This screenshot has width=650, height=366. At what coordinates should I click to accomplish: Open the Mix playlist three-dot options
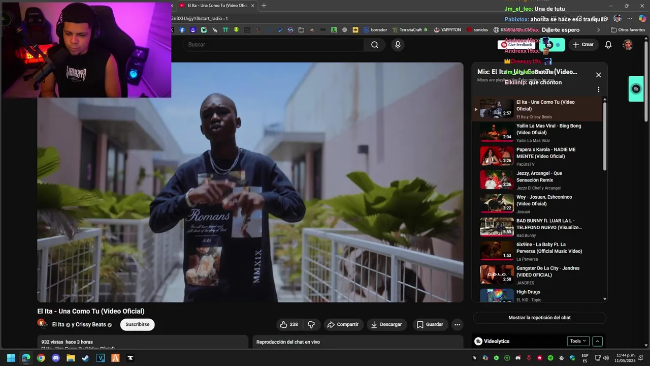tap(598, 89)
